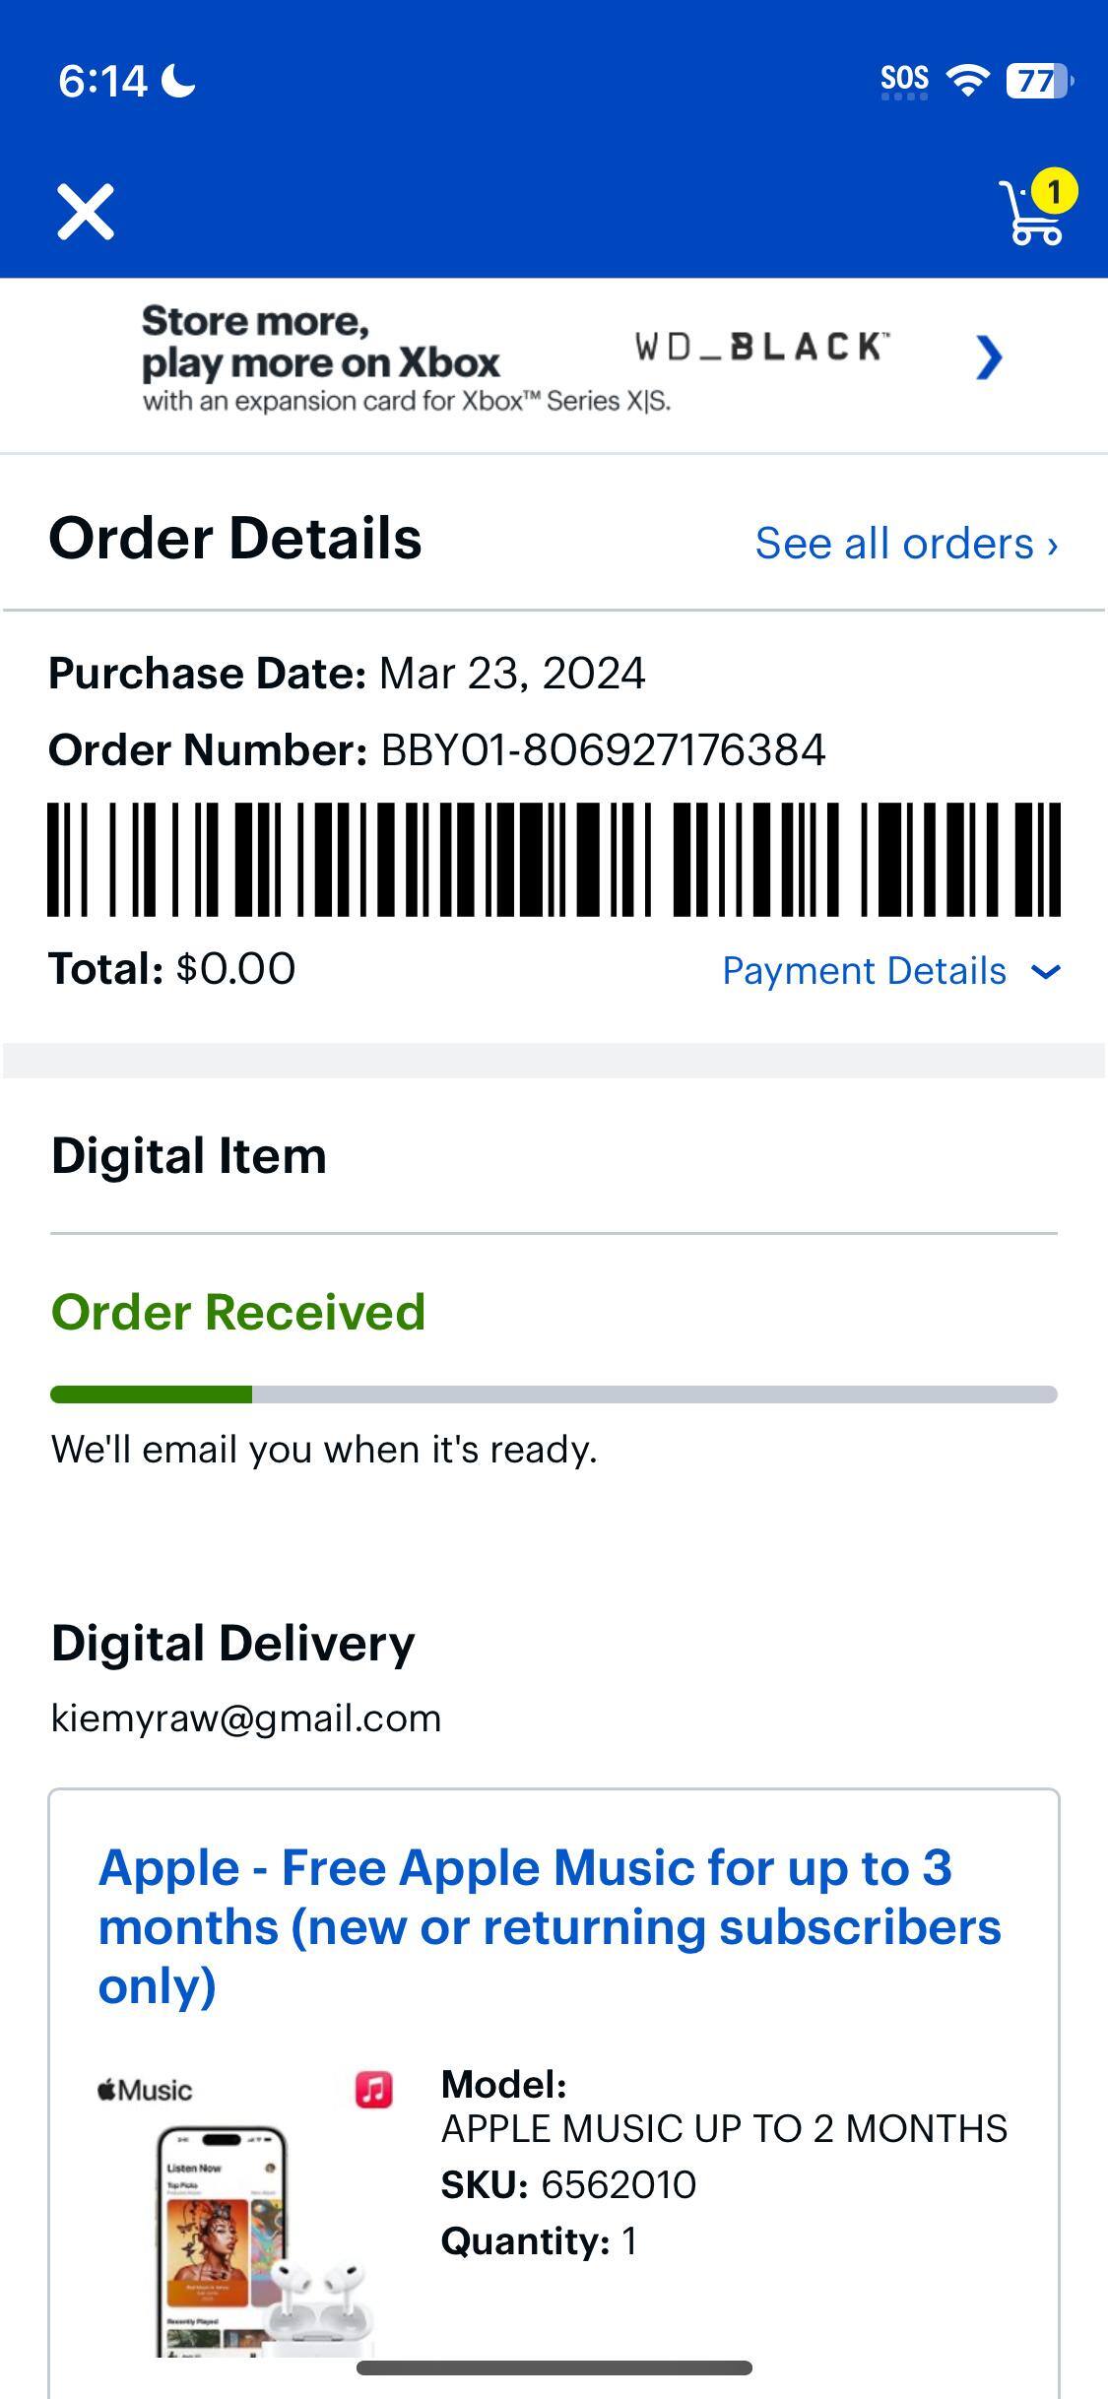
Task: Tap the Order Received progress bar
Action: pos(554,1394)
